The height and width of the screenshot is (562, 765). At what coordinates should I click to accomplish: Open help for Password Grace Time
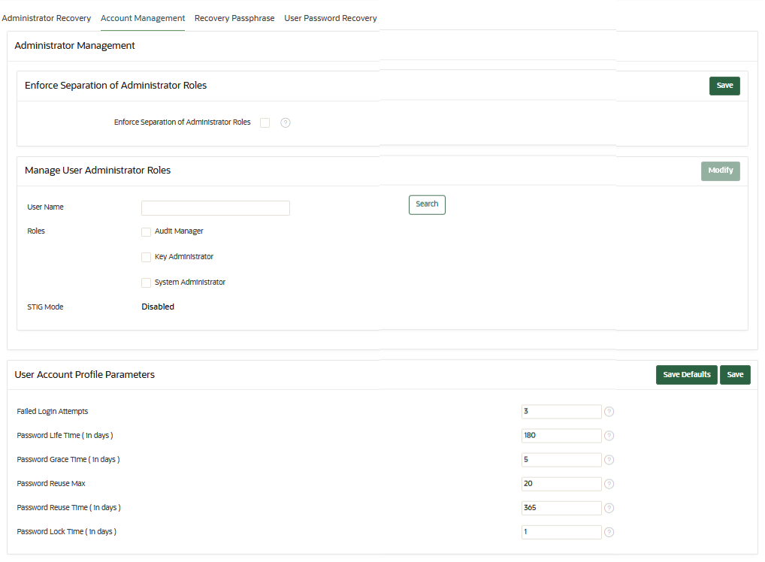[x=609, y=459]
